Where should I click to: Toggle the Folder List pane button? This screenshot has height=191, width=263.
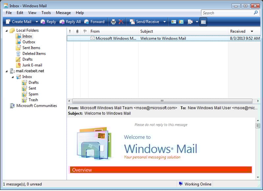[x=203, y=22]
